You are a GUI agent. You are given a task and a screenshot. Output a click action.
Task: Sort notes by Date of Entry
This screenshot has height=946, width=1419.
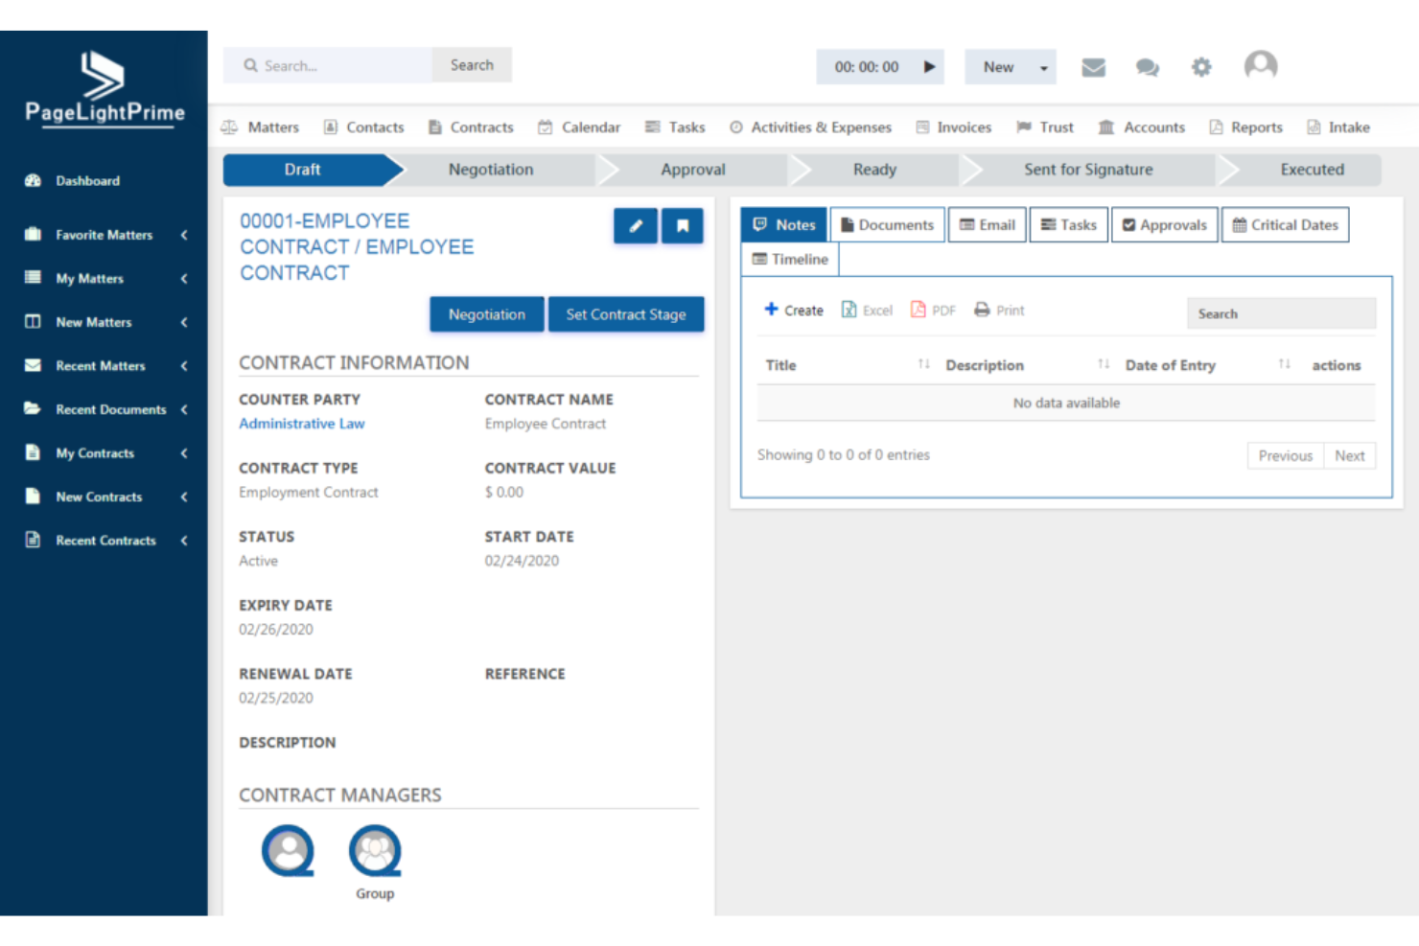[x=1284, y=364]
